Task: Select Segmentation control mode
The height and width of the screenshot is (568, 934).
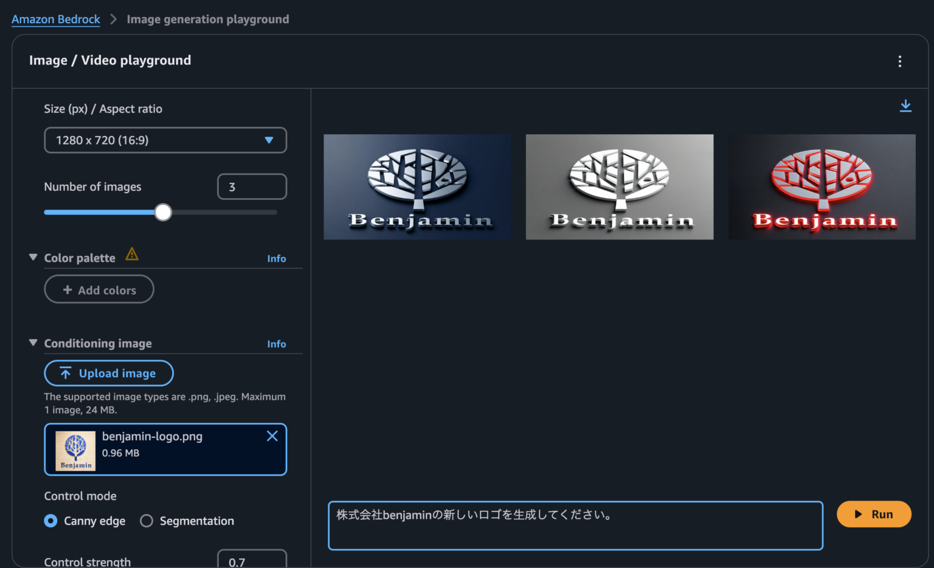Action: tap(146, 521)
